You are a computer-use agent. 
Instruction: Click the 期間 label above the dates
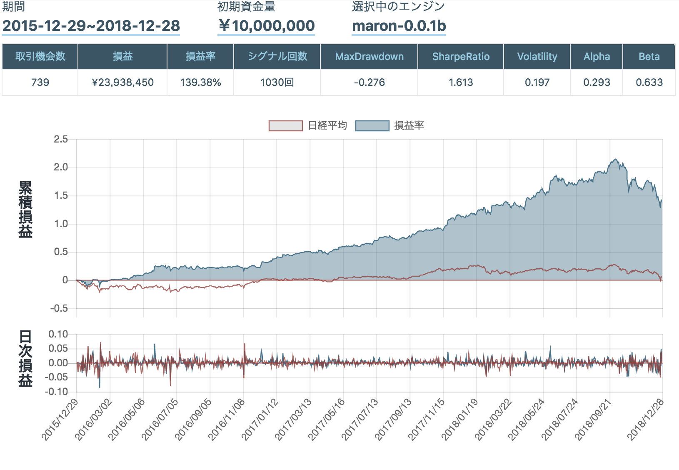pos(13,7)
